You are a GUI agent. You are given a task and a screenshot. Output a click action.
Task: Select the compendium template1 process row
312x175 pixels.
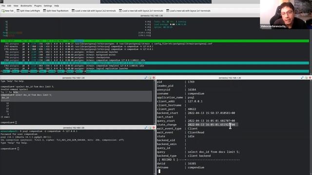tap(155, 66)
